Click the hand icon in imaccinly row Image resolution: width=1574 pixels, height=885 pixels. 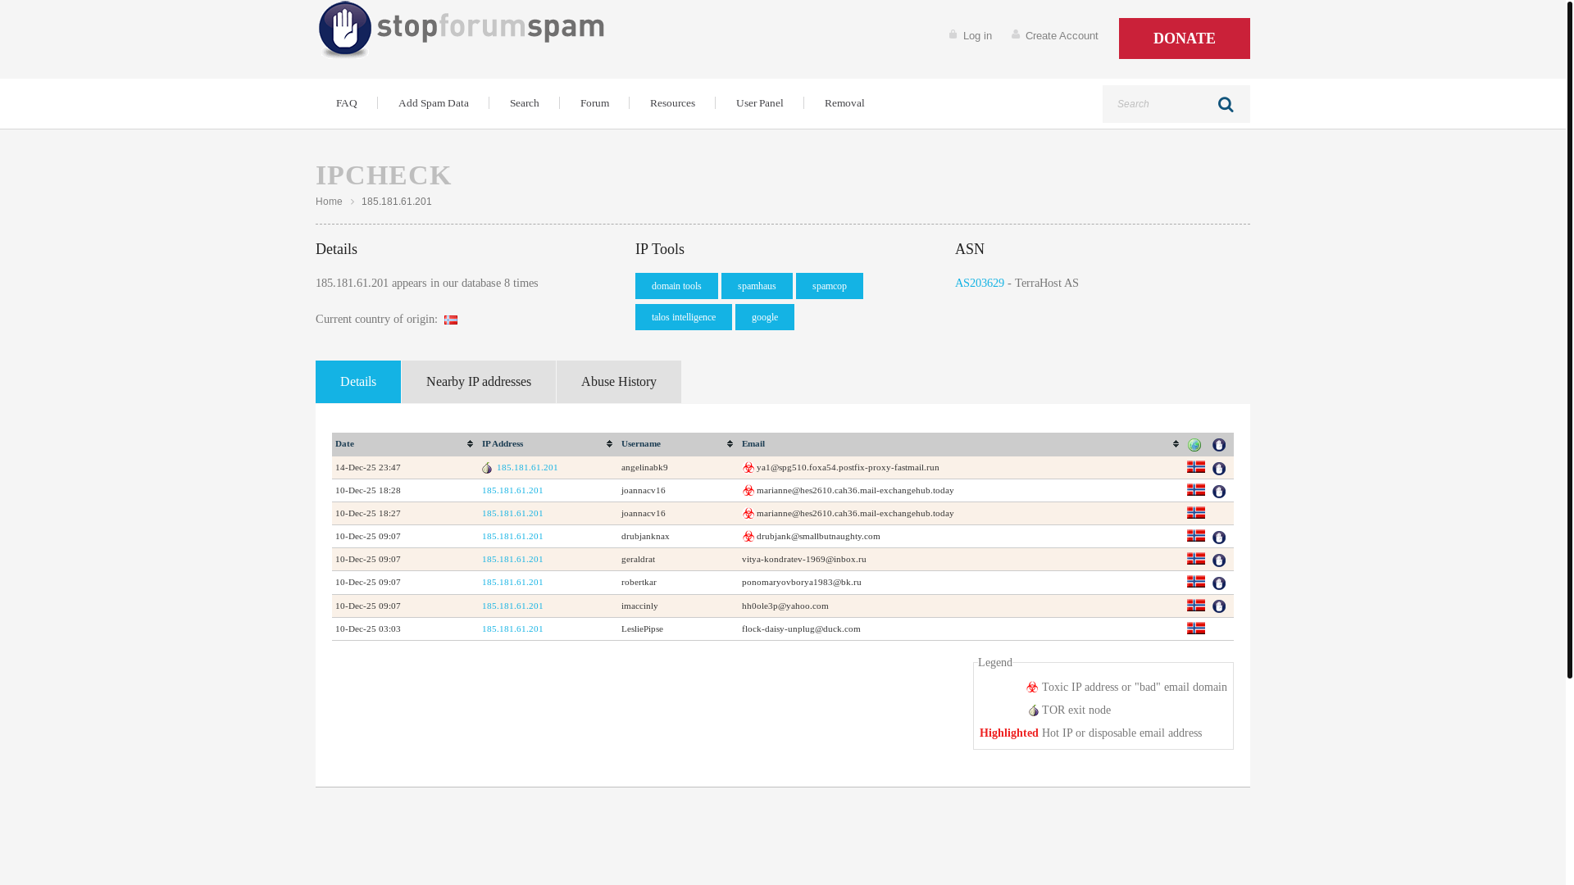point(1219,606)
